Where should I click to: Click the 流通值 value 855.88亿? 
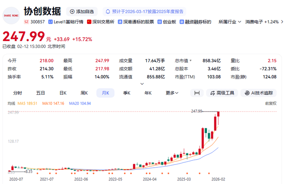[156, 77]
